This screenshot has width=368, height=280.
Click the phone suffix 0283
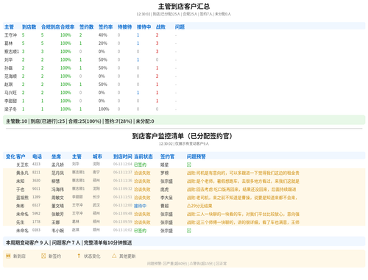36,230
